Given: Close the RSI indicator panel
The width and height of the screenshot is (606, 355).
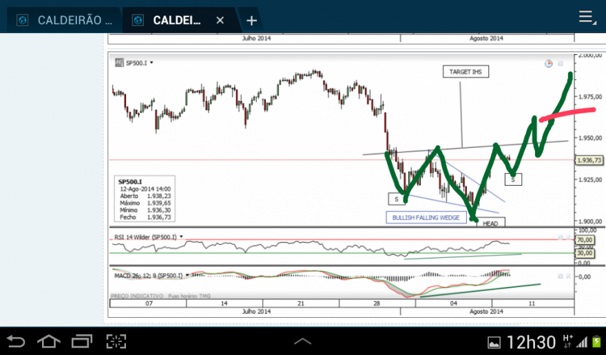Looking at the screenshot, I should [569, 237].
